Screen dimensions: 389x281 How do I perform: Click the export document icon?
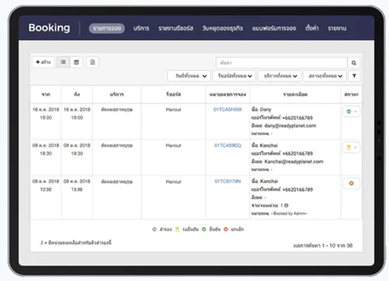(92, 62)
